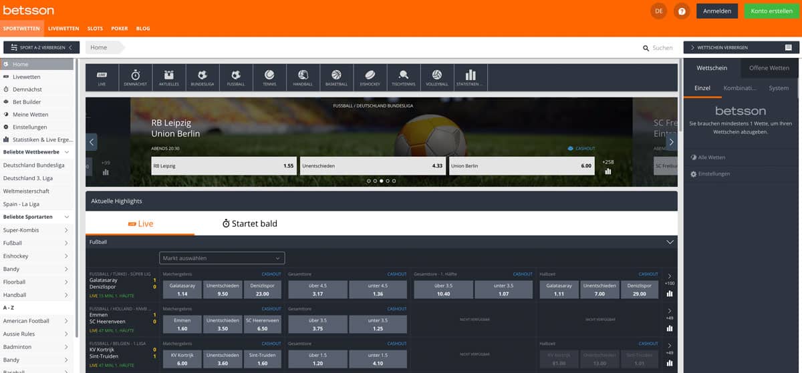Viewport: 802px width, 373px height.
Task: Open statistics icon under +258 in banner
Action: click(x=608, y=171)
